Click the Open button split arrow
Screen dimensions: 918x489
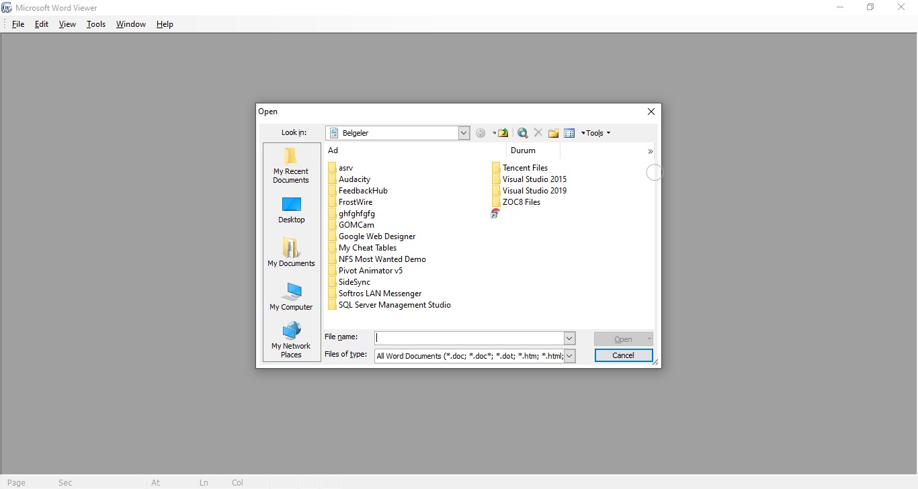pyautogui.click(x=649, y=339)
